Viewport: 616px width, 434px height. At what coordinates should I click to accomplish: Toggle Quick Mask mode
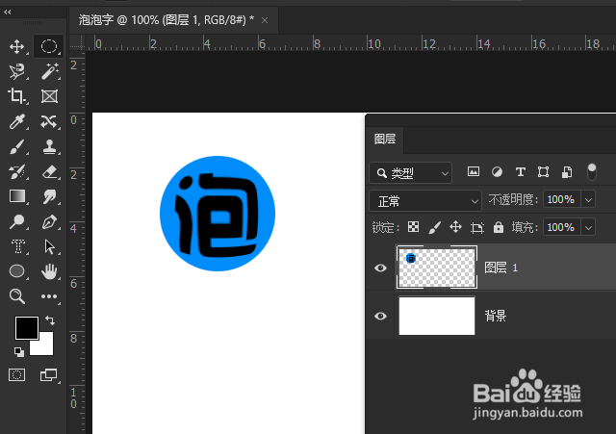pos(17,375)
